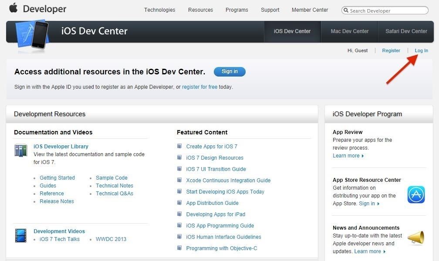Click the Sign in button
The image size is (439, 261).
tap(230, 71)
